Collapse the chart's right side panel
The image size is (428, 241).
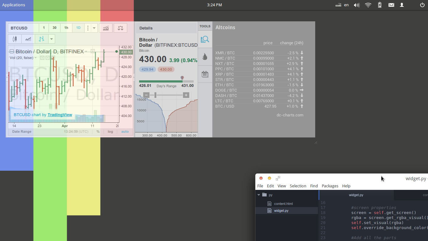pyautogui.click(x=134, y=77)
